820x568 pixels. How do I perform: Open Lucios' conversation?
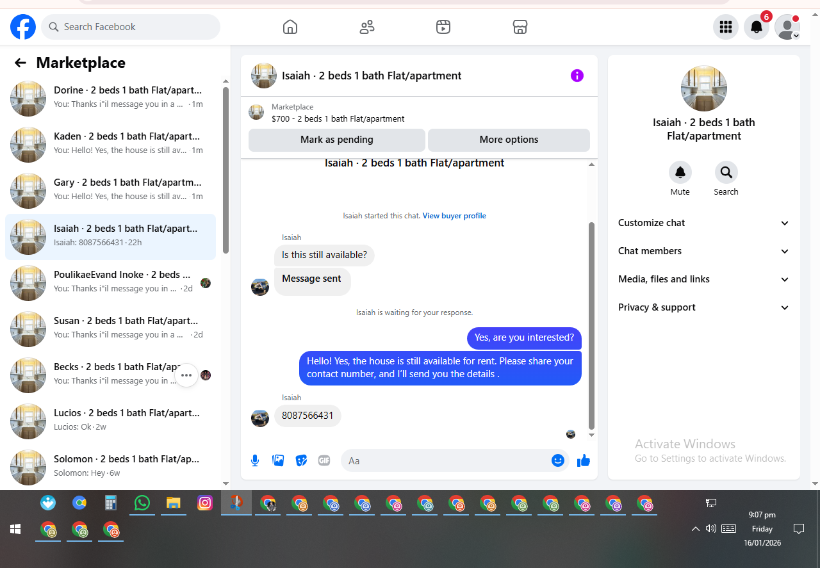point(110,421)
